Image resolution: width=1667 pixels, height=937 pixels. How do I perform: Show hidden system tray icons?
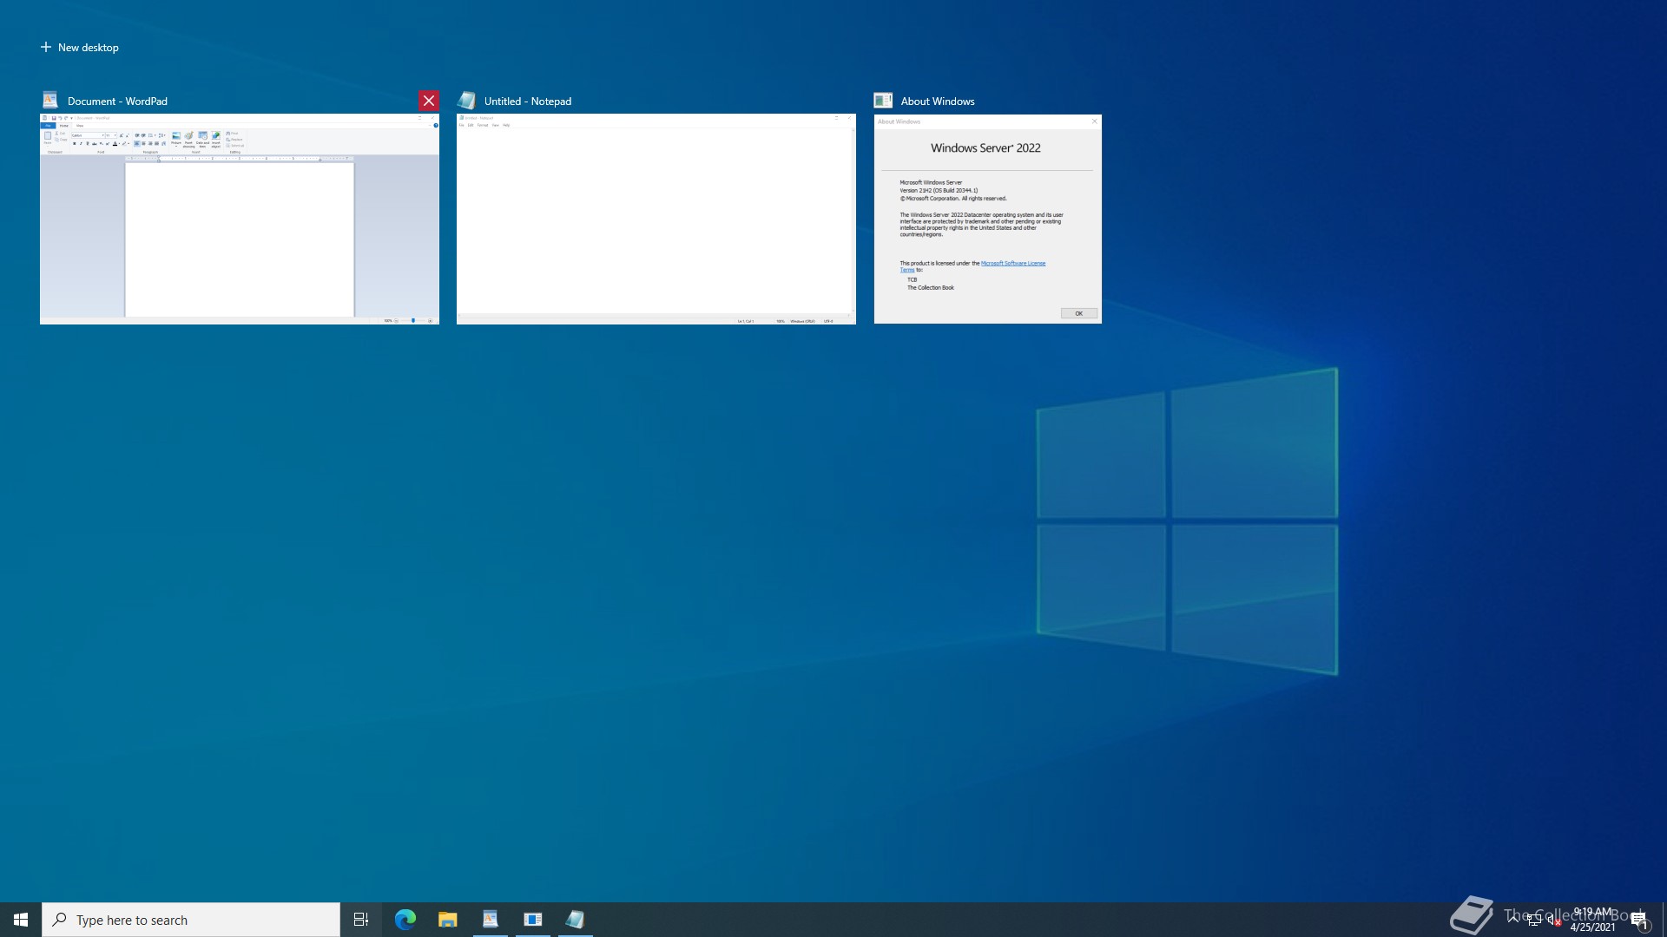tap(1513, 920)
